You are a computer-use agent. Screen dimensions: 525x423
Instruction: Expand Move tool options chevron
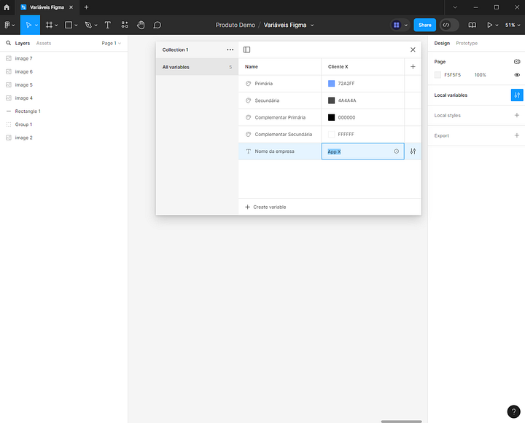tap(36, 25)
